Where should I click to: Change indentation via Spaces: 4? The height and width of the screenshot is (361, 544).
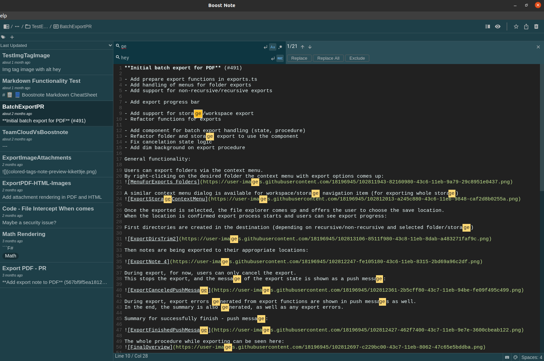click(532, 357)
